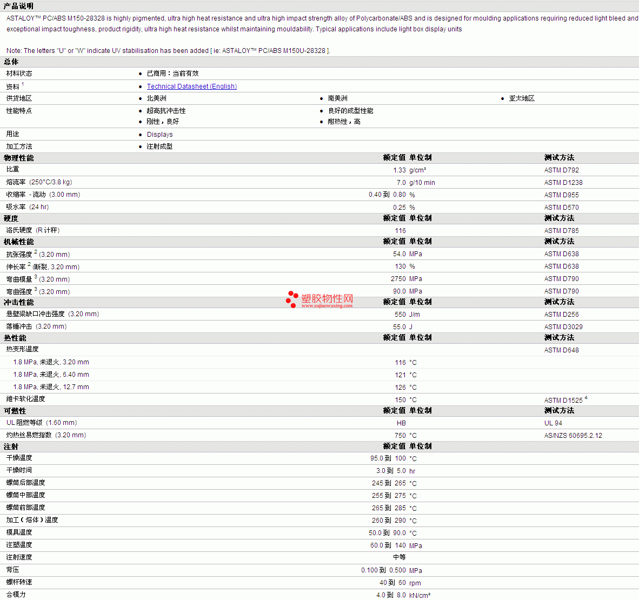The image size is (639, 600).
Task: Click the '已商用：当前有效' status text
Action: point(173,74)
